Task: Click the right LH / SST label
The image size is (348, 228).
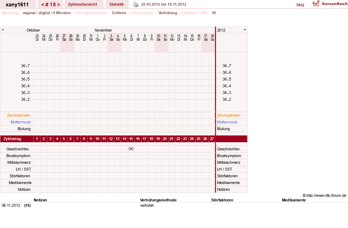Action: point(225,169)
